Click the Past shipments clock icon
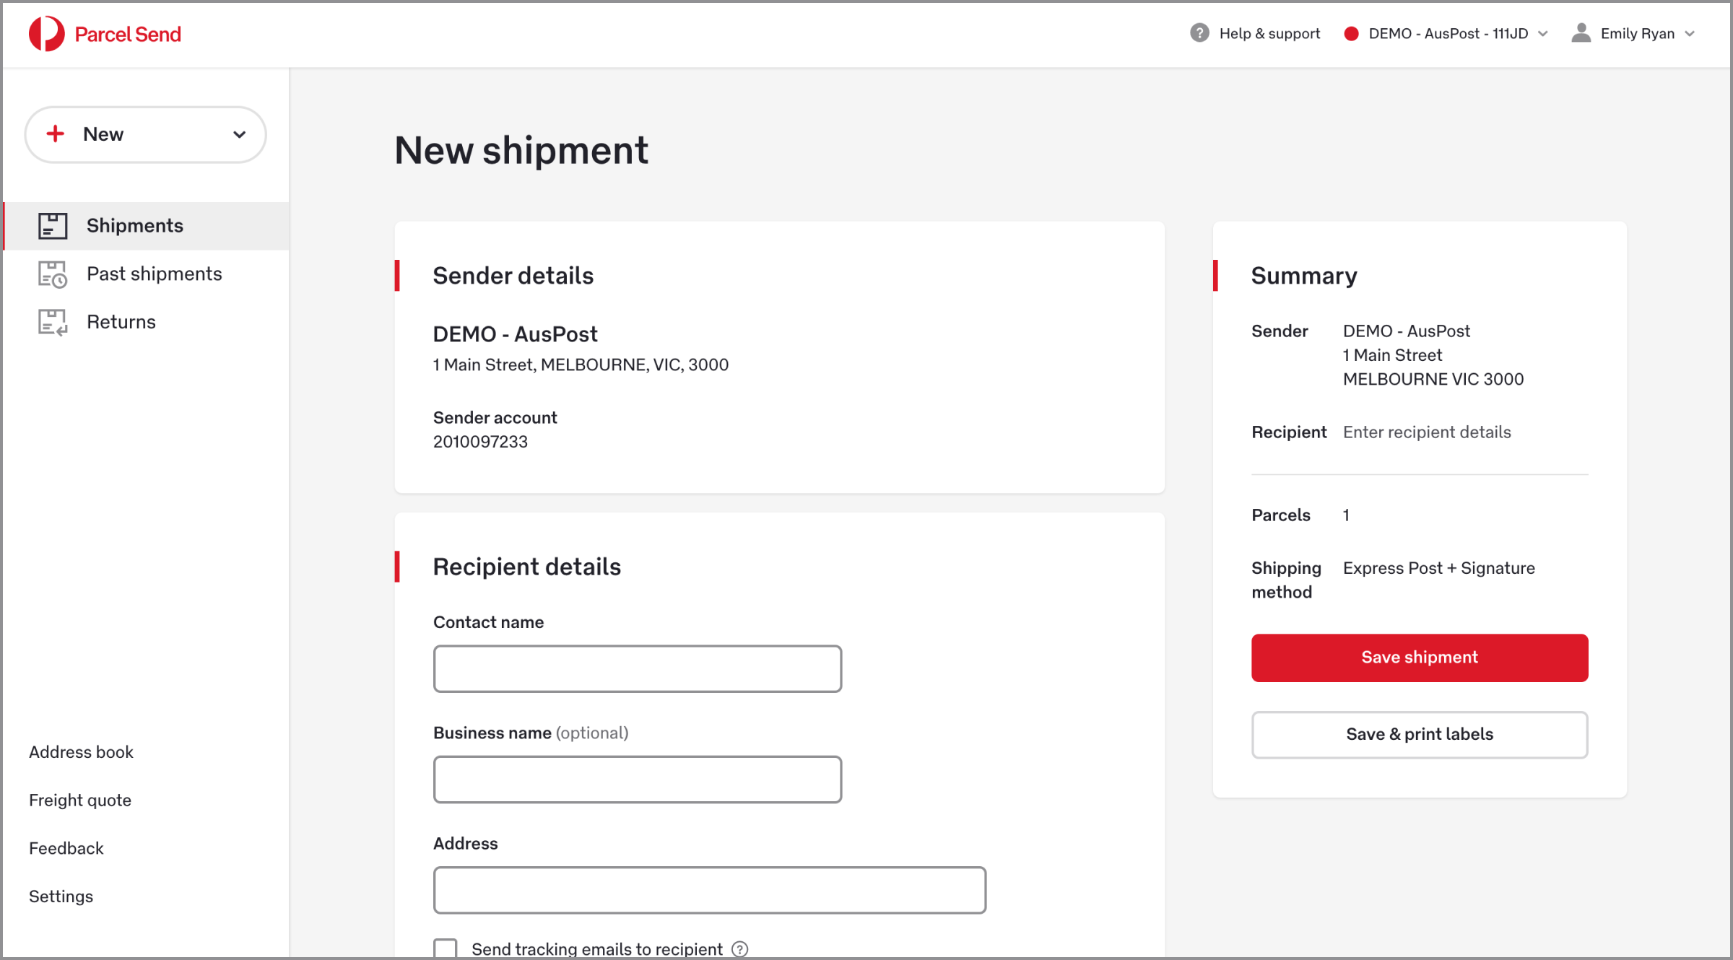 pyautogui.click(x=53, y=274)
